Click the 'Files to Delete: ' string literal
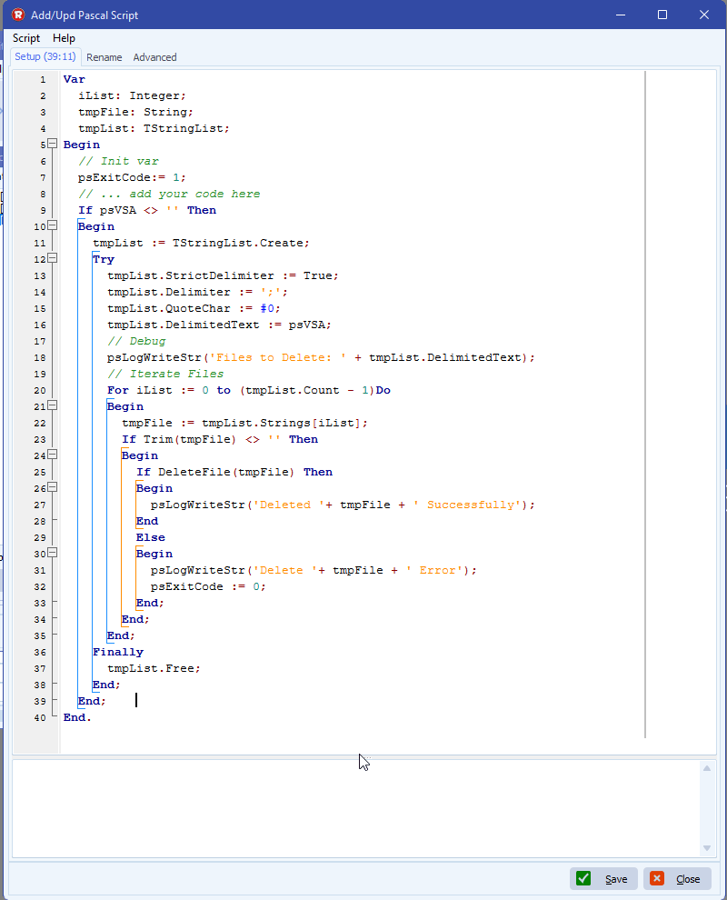727x900 pixels. coord(278,357)
